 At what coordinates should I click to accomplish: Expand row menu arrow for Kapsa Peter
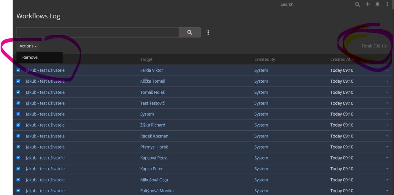click(387, 169)
